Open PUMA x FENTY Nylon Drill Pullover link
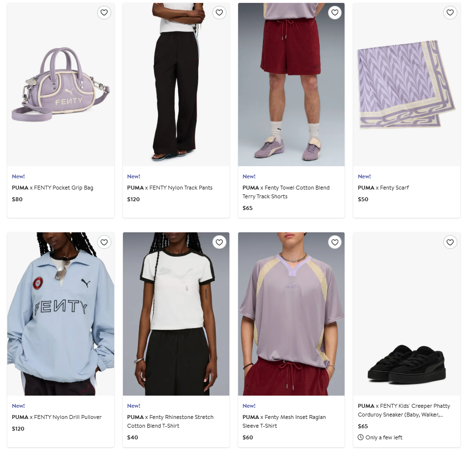 (57, 417)
